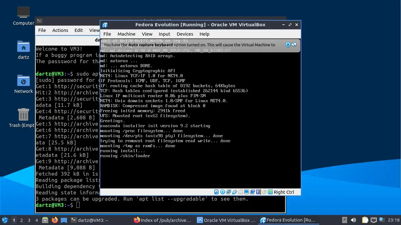Open Actions menu in terminal window

pyautogui.click(x=60, y=30)
